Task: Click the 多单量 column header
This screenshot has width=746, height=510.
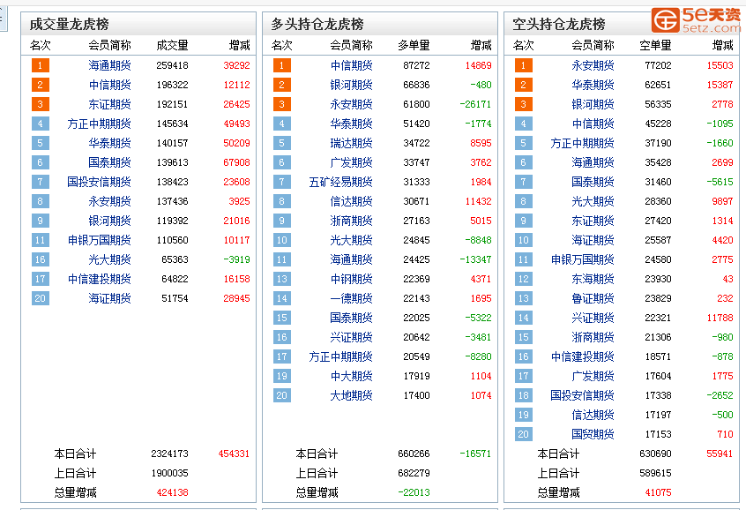Action: (x=414, y=45)
